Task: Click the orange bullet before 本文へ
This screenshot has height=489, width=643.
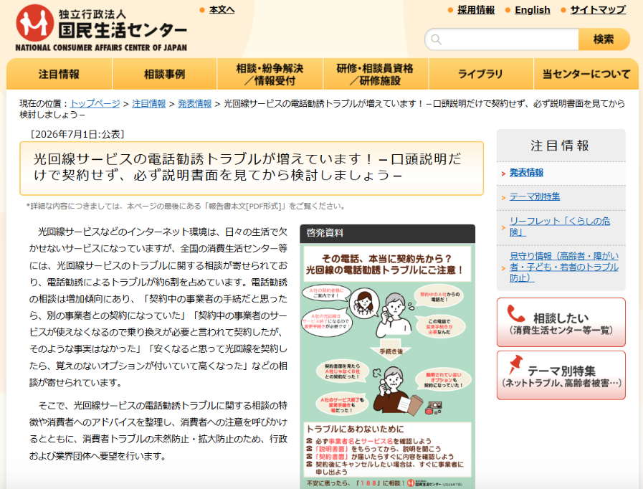Action: coord(202,10)
